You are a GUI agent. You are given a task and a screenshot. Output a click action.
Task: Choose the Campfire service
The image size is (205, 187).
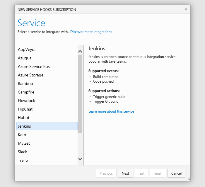(x=47, y=92)
